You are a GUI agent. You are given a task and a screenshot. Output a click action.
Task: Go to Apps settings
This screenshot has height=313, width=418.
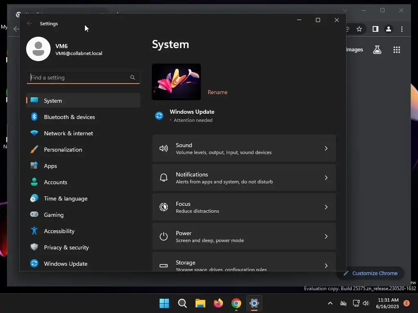click(x=83, y=166)
